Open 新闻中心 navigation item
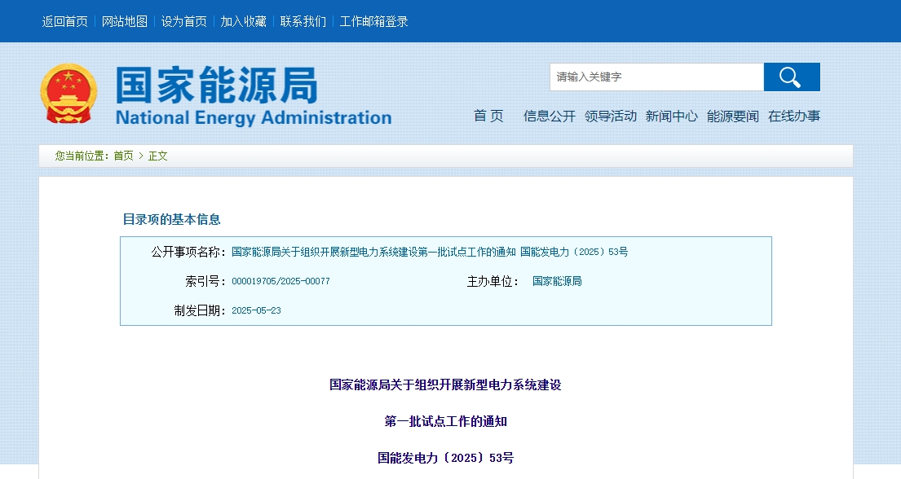Viewport: 901px width, 479px height. pyautogui.click(x=672, y=116)
